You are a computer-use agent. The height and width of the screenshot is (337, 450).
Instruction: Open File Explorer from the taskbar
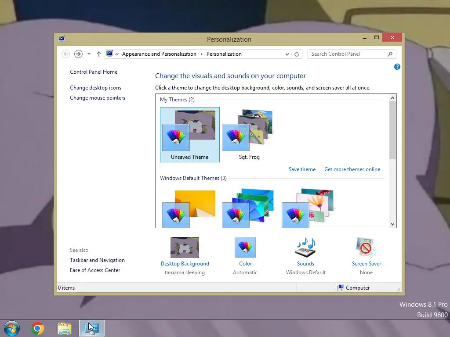[65, 328]
